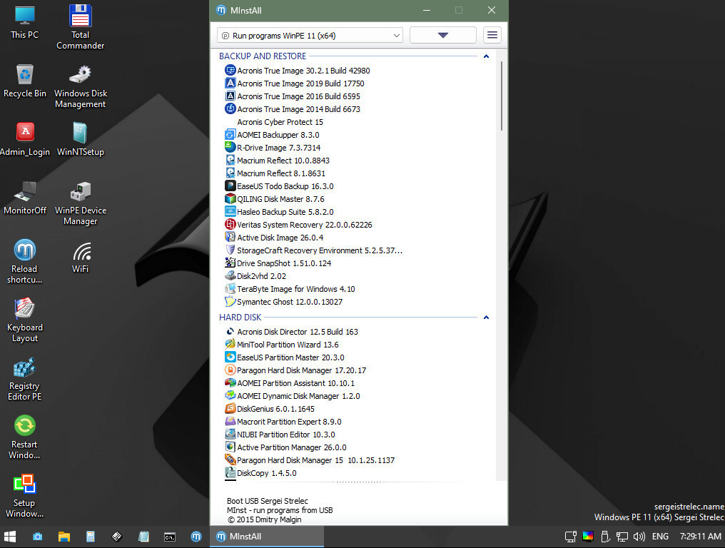Open the Windows Start button

[10, 537]
